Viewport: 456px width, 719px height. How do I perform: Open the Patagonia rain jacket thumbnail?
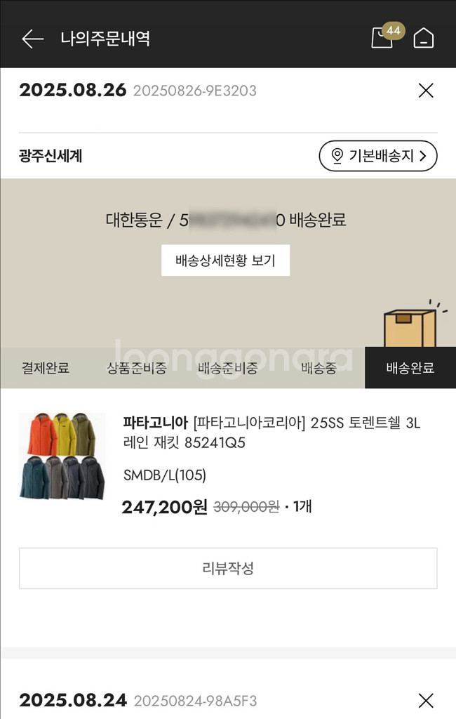[62, 456]
